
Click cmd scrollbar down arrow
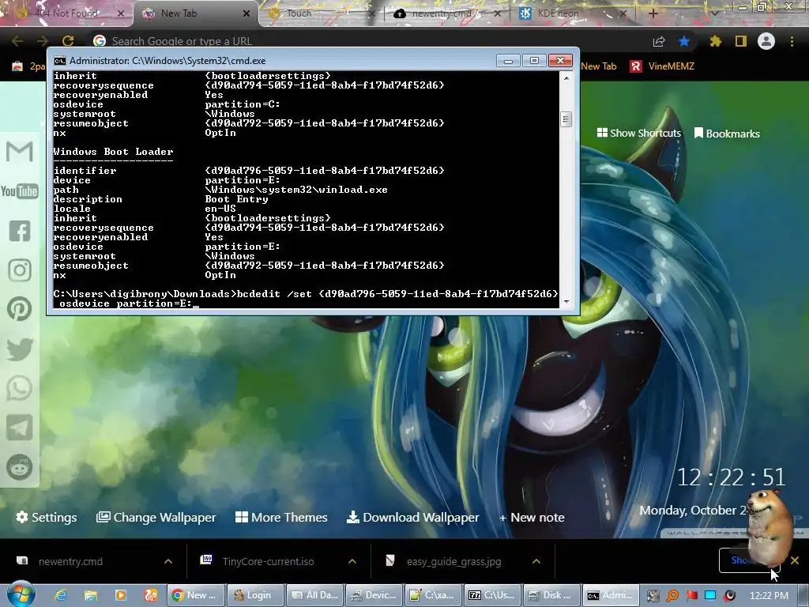[566, 301]
